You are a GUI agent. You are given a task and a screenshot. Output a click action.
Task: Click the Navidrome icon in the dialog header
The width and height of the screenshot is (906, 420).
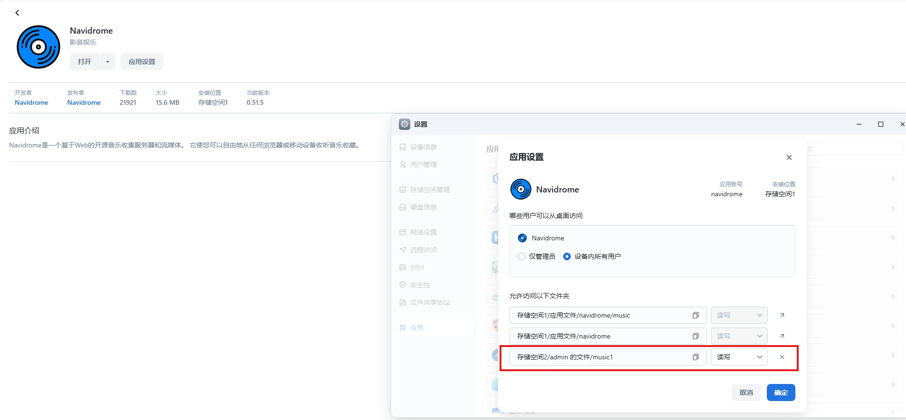(521, 189)
